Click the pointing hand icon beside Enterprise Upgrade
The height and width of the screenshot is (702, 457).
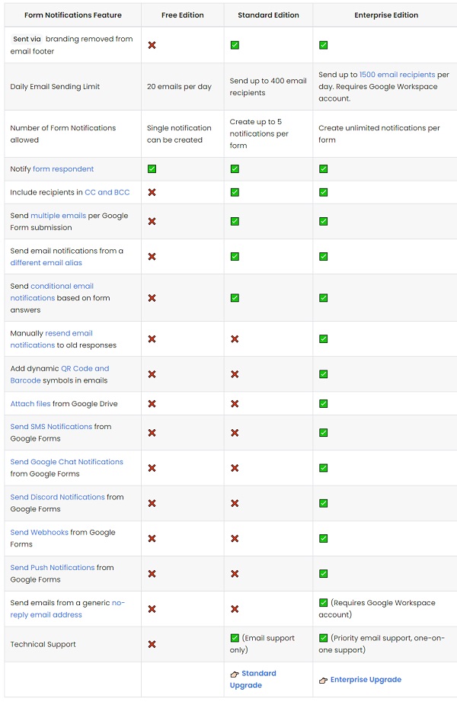(x=323, y=680)
